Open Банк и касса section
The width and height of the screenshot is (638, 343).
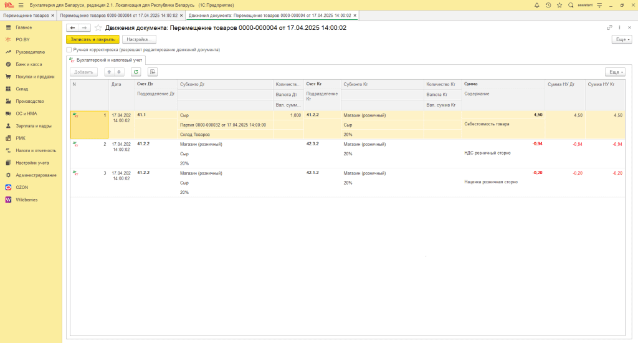pyautogui.click(x=29, y=64)
